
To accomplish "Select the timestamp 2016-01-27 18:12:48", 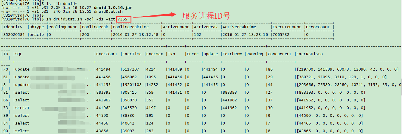I will [x=135, y=34].
